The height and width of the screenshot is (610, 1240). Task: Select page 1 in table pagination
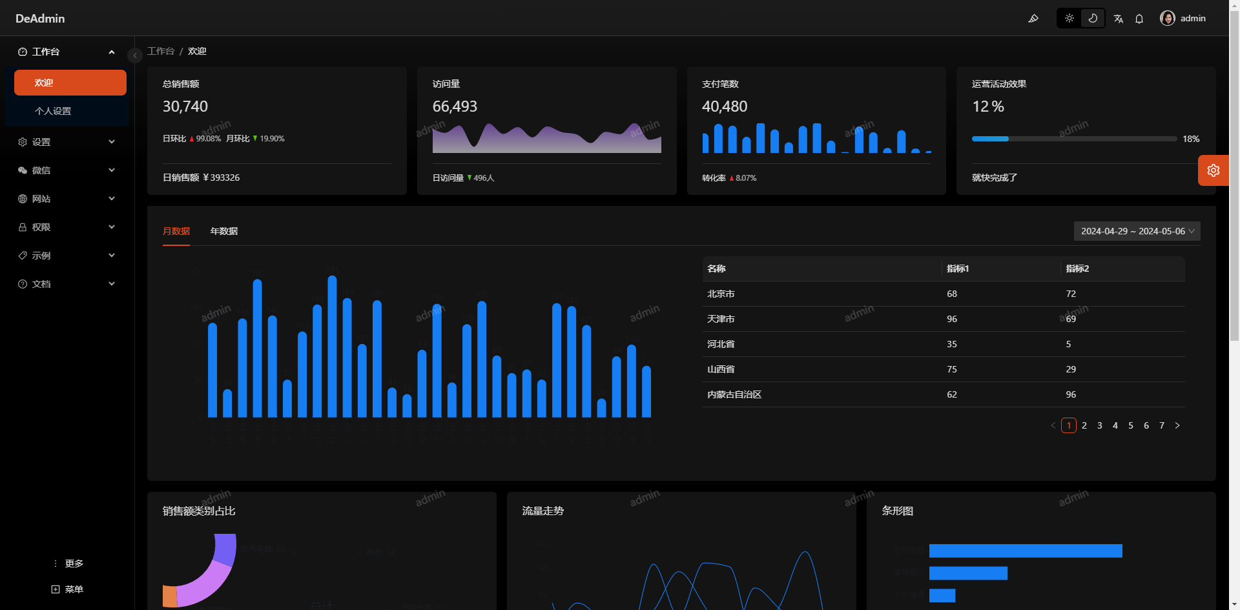tap(1069, 425)
